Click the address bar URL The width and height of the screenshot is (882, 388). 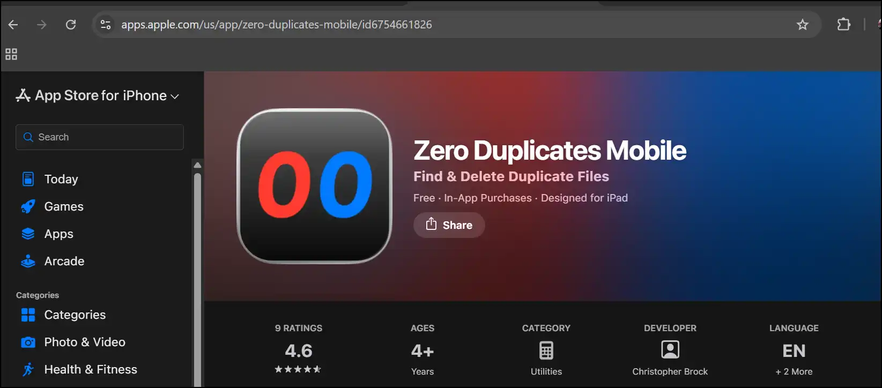point(277,25)
